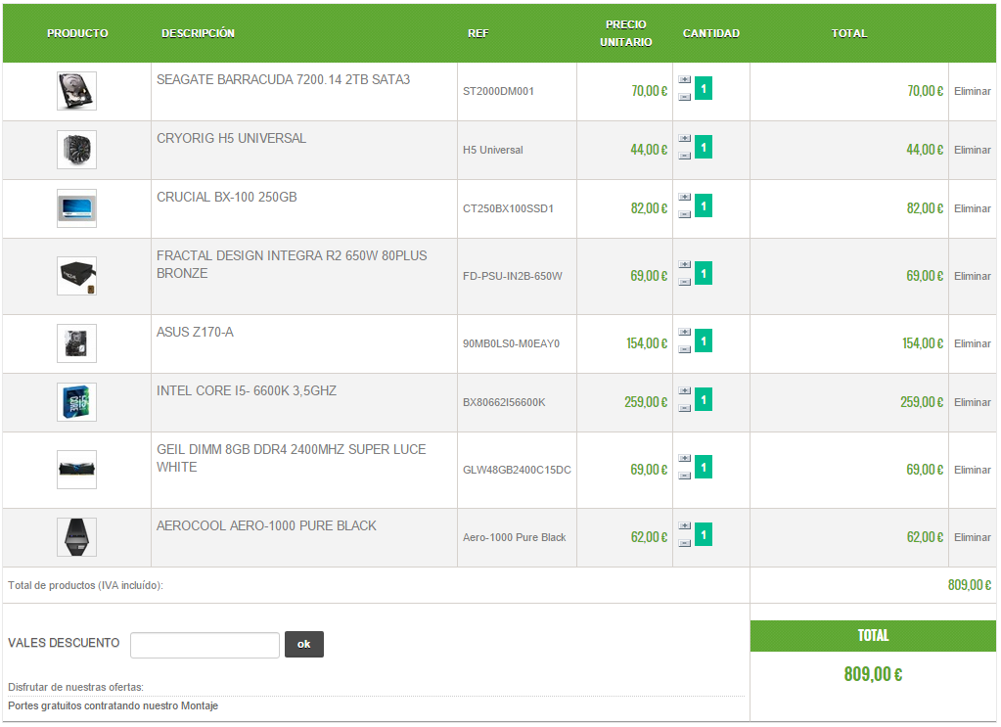Click 'Portes gratuitos contratando nuestro Montaje' offer
Viewport: 1001px width, 727px height.
point(113,706)
